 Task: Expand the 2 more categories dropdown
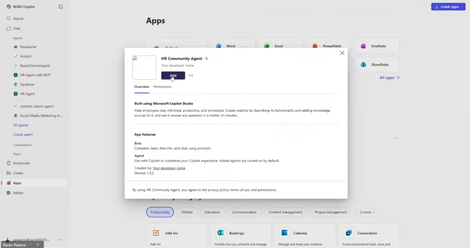(367, 212)
